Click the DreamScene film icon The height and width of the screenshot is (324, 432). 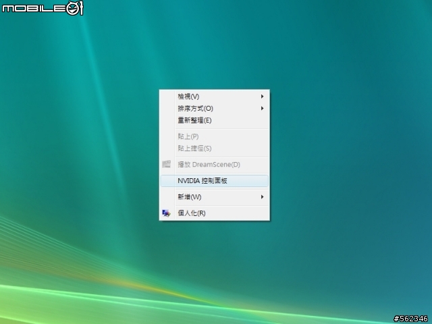167,164
